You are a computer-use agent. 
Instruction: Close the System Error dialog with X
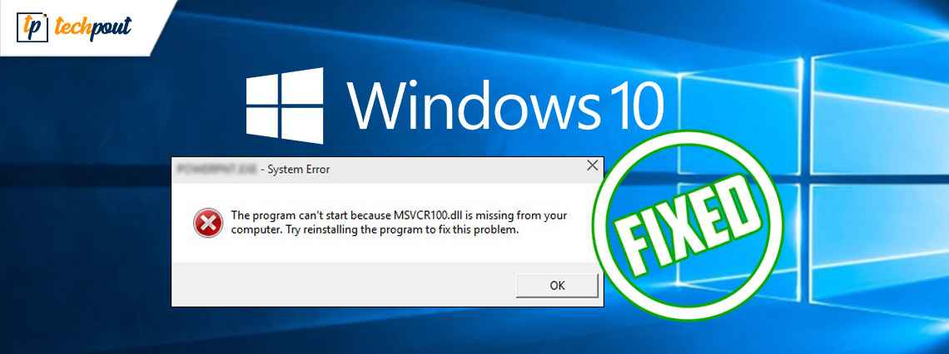coord(592,165)
